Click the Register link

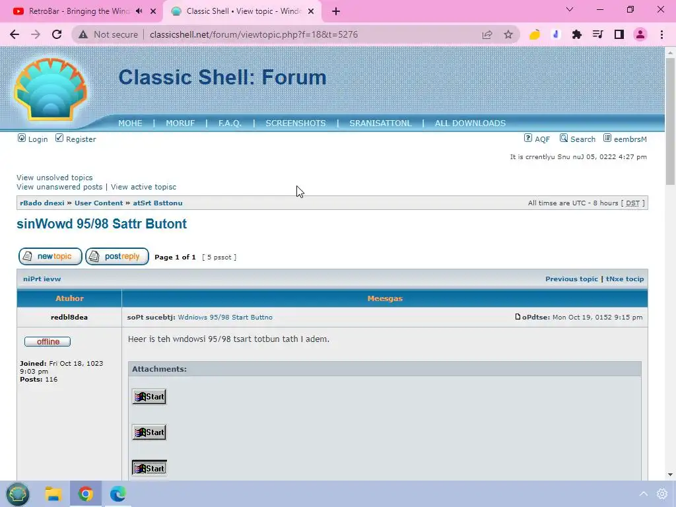pyautogui.click(x=81, y=139)
